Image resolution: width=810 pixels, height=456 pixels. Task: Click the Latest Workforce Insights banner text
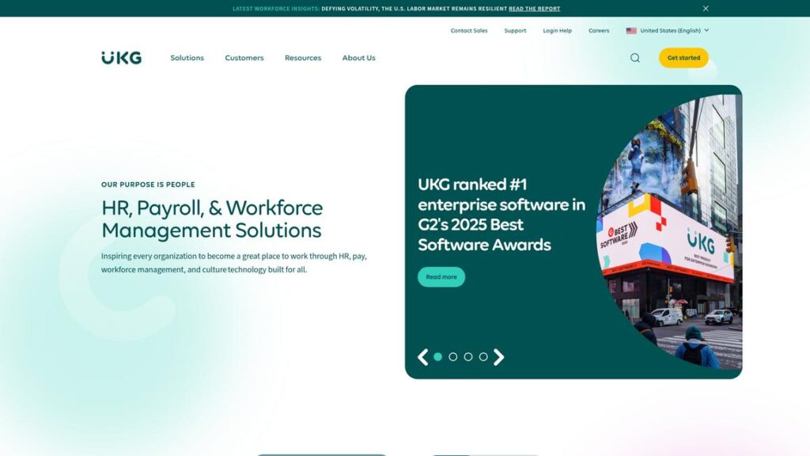(276, 9)
